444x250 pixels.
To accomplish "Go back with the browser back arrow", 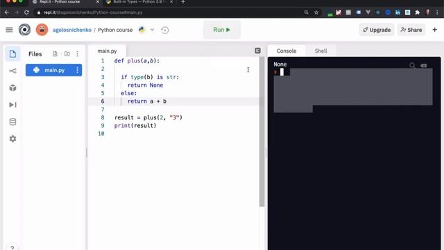I will click(x=6, y=12).
